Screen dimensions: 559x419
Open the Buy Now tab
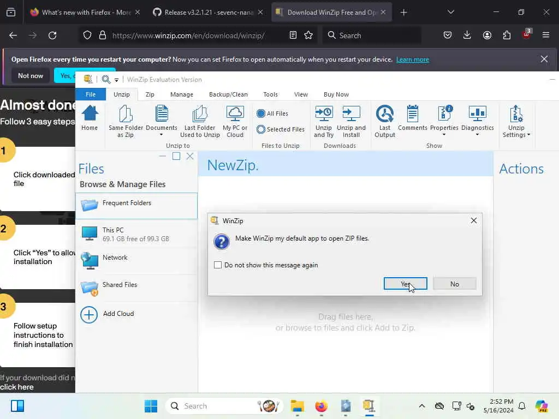click(336, 94)
